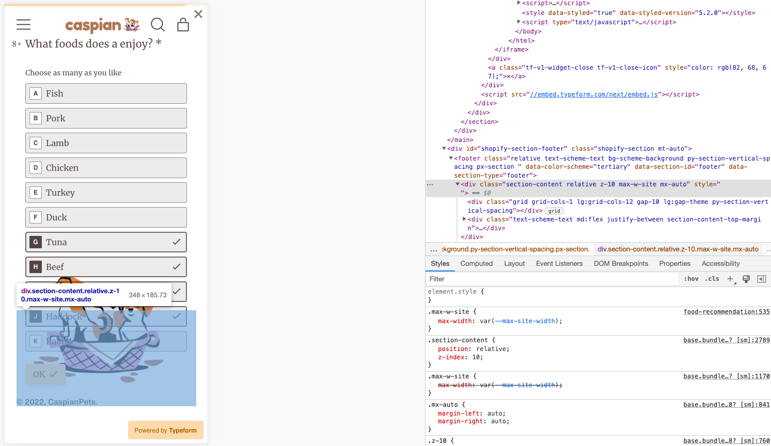Toggle the computed styles sidebar icon

tap(762, 279)
